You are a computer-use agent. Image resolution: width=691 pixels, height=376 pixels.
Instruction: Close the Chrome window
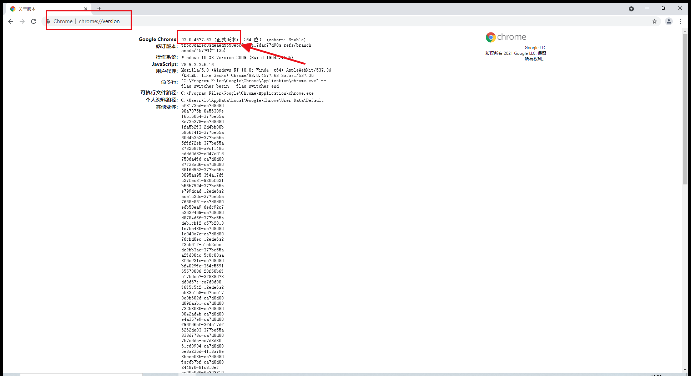(x=680, y=8)
